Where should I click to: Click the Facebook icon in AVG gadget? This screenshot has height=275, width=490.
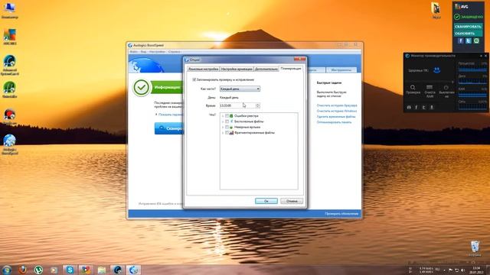click(460, 40)
